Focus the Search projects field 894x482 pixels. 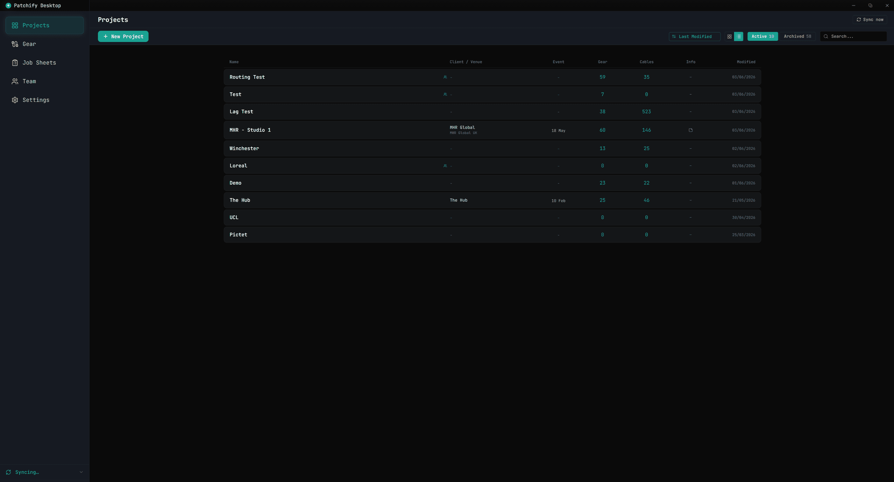pos(853,36)
